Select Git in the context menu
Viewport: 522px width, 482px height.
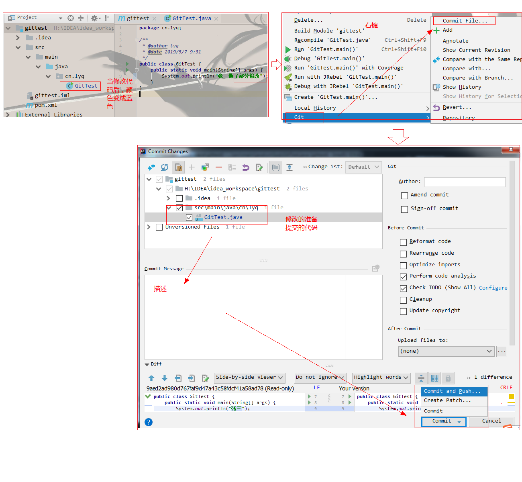click(x=300, y=117)
